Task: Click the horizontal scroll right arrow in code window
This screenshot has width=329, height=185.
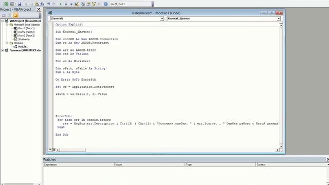Action: pos(278,150)
